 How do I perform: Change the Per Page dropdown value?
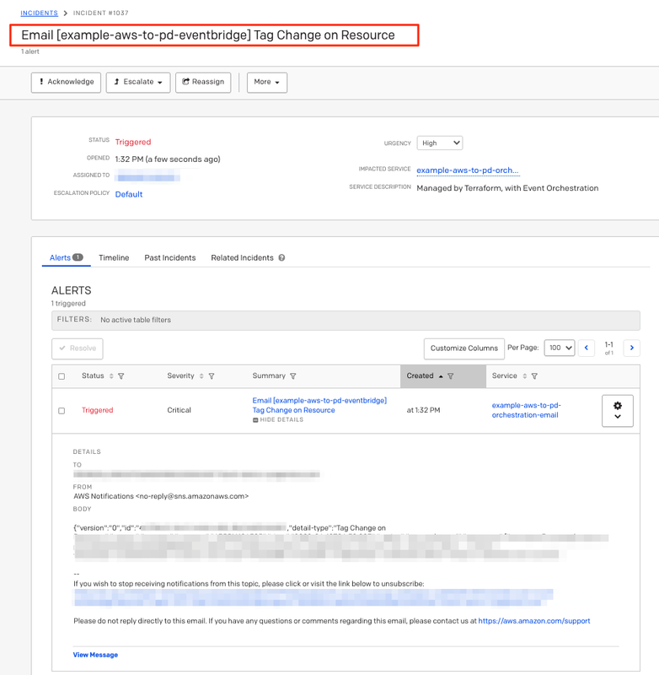coord(560,348)
